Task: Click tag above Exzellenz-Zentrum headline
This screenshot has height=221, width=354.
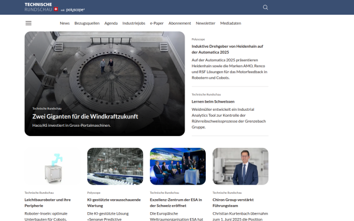Action: [165, 193]
